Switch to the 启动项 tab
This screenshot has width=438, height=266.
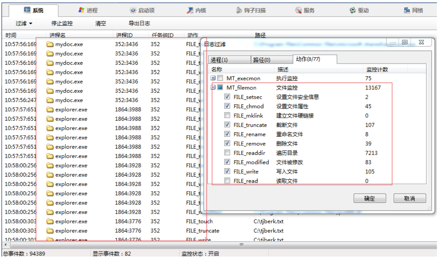point(142,11)
